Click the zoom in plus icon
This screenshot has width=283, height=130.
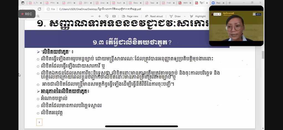(100, 16)
